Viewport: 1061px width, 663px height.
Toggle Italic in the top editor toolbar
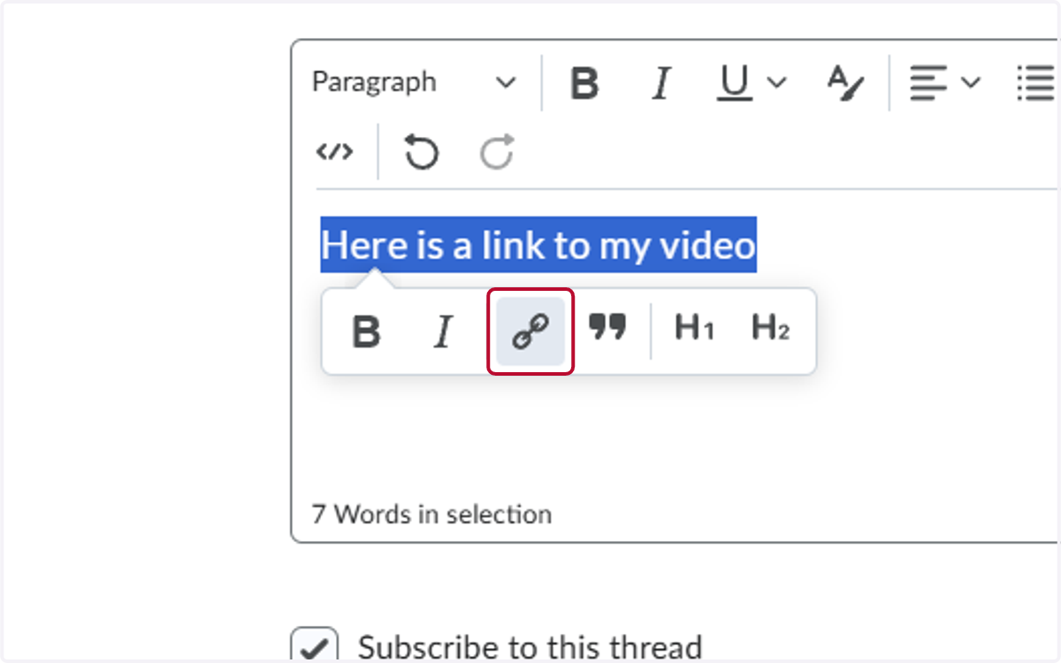pyautogui.click(x=660, y=83)
